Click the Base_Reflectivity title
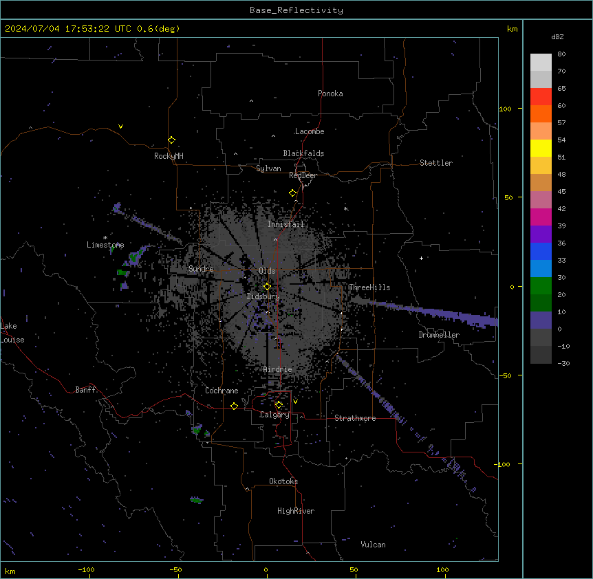Viewport: 593px width, 579px height. tap(296, 10)
